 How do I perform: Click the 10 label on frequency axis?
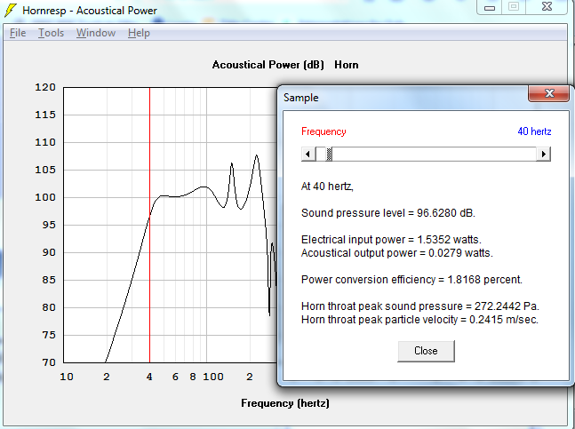pyautogui.click(x=67, y=377)
